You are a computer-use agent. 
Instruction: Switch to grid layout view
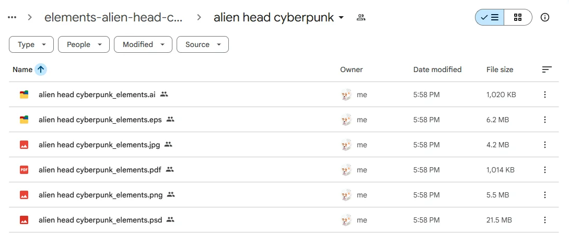pyautogui.click(x=518, y=17)
